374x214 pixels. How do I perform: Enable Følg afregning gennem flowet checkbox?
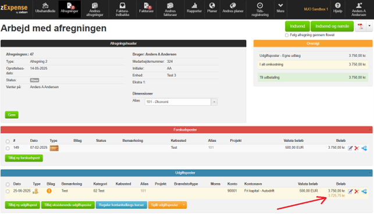click(287, 35)
